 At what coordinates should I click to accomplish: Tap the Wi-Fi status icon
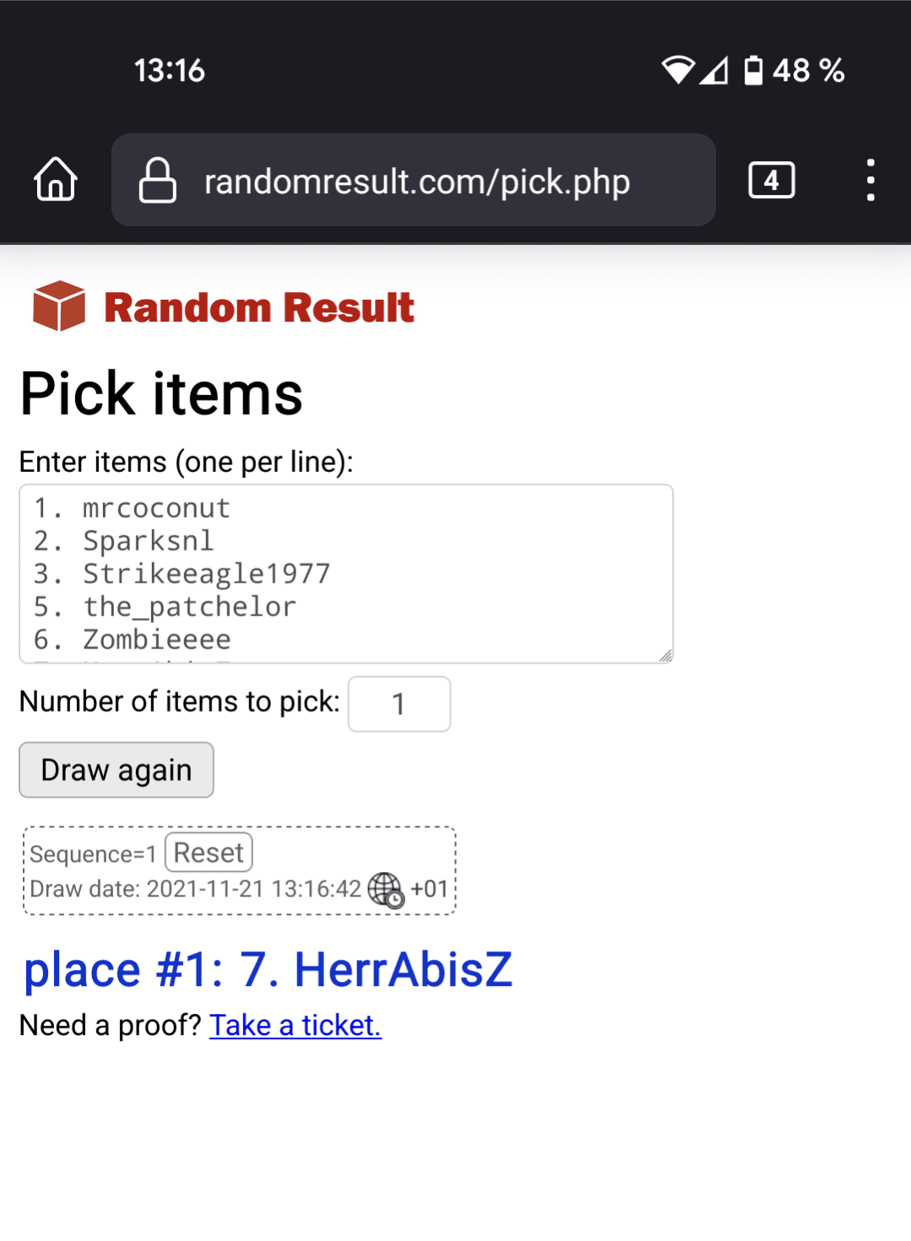pyautogui.click(x=677, y=70)
